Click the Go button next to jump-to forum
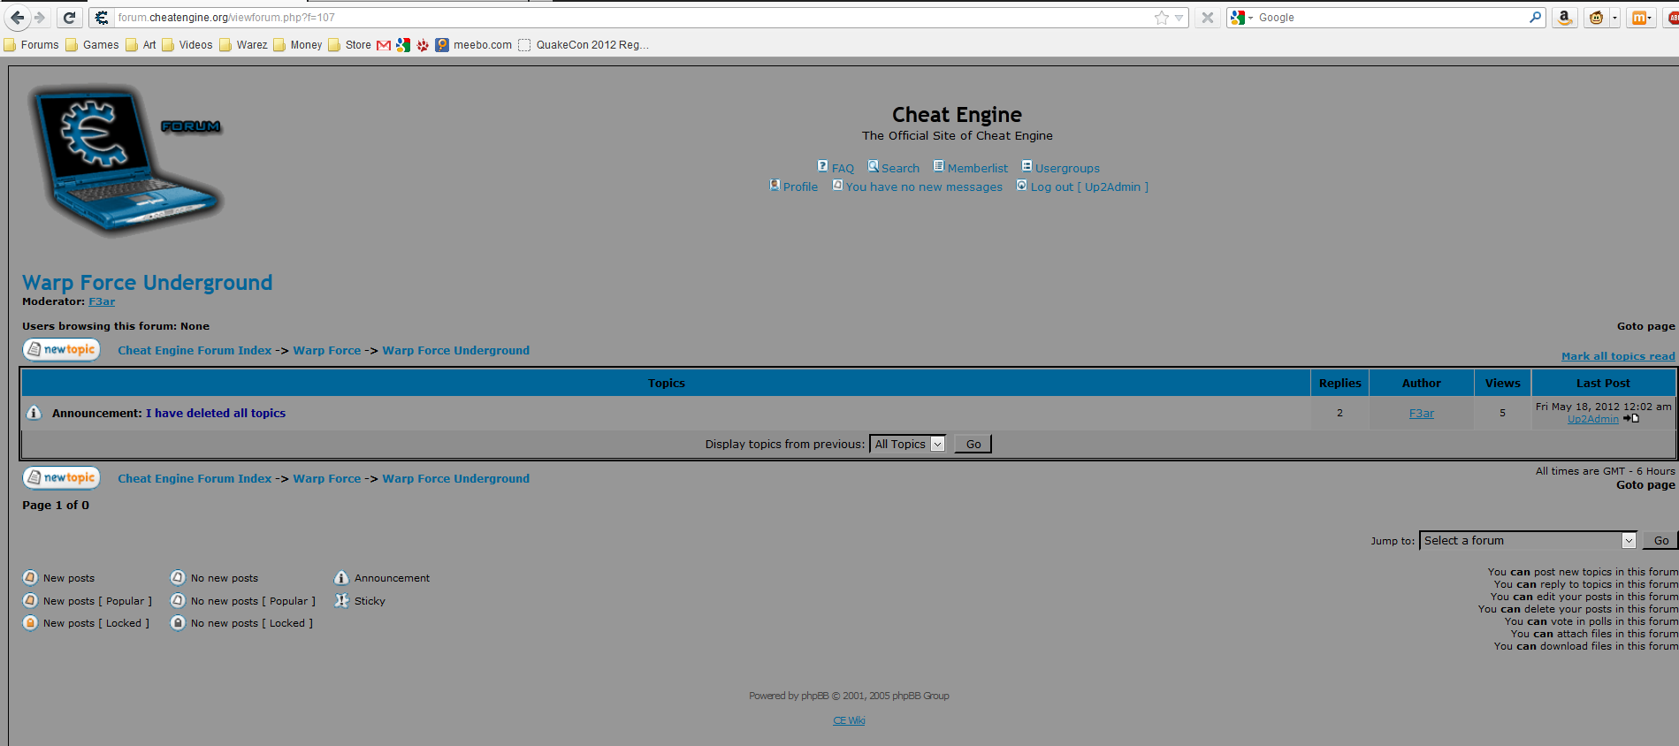Image resolution: width=1679 pixels, height=746 pixels. click(x=1660, y=541)
